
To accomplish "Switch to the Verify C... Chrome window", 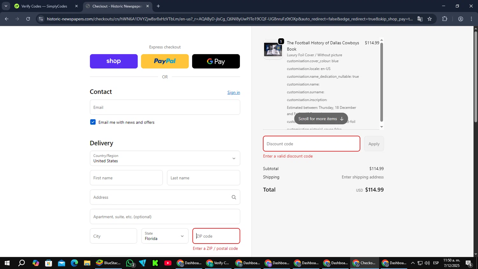I will [218, 263].
